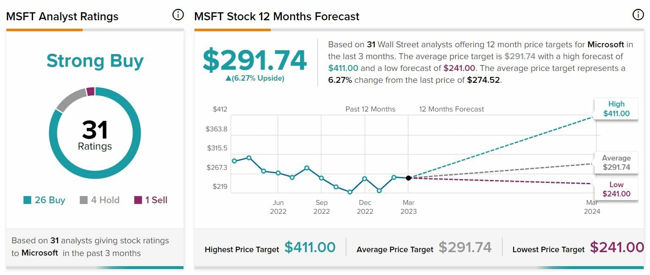Select the black Mar 2023 data point
Viewport: 650px width, 275px height.
[x=408, y=178]
